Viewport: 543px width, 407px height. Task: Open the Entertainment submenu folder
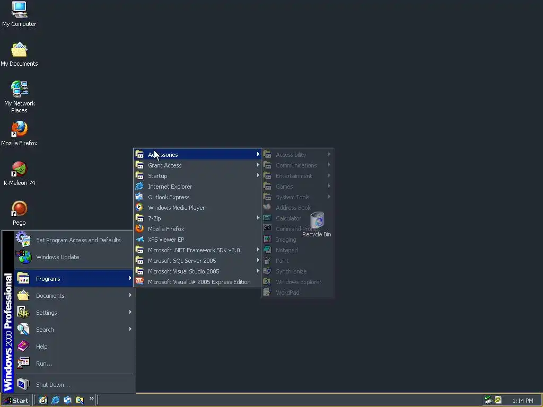[297, 176]
